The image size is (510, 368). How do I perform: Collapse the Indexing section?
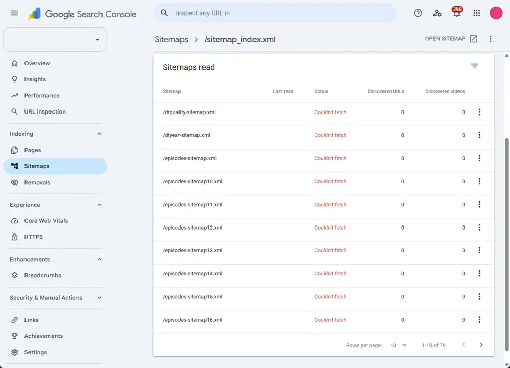99,134
